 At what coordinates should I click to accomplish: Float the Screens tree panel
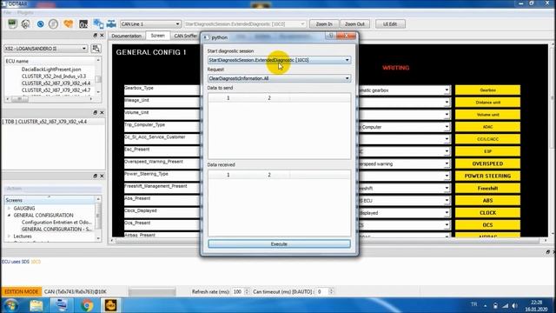tap(95, 176)
